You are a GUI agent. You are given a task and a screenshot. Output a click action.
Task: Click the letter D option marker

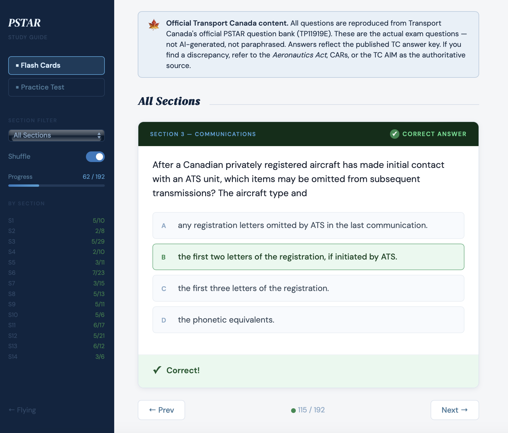click(x=164, y=320)
